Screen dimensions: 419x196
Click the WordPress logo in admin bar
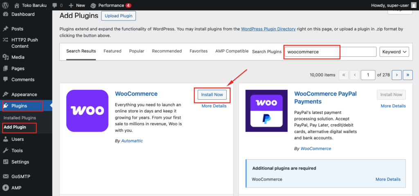click(5, 5)
